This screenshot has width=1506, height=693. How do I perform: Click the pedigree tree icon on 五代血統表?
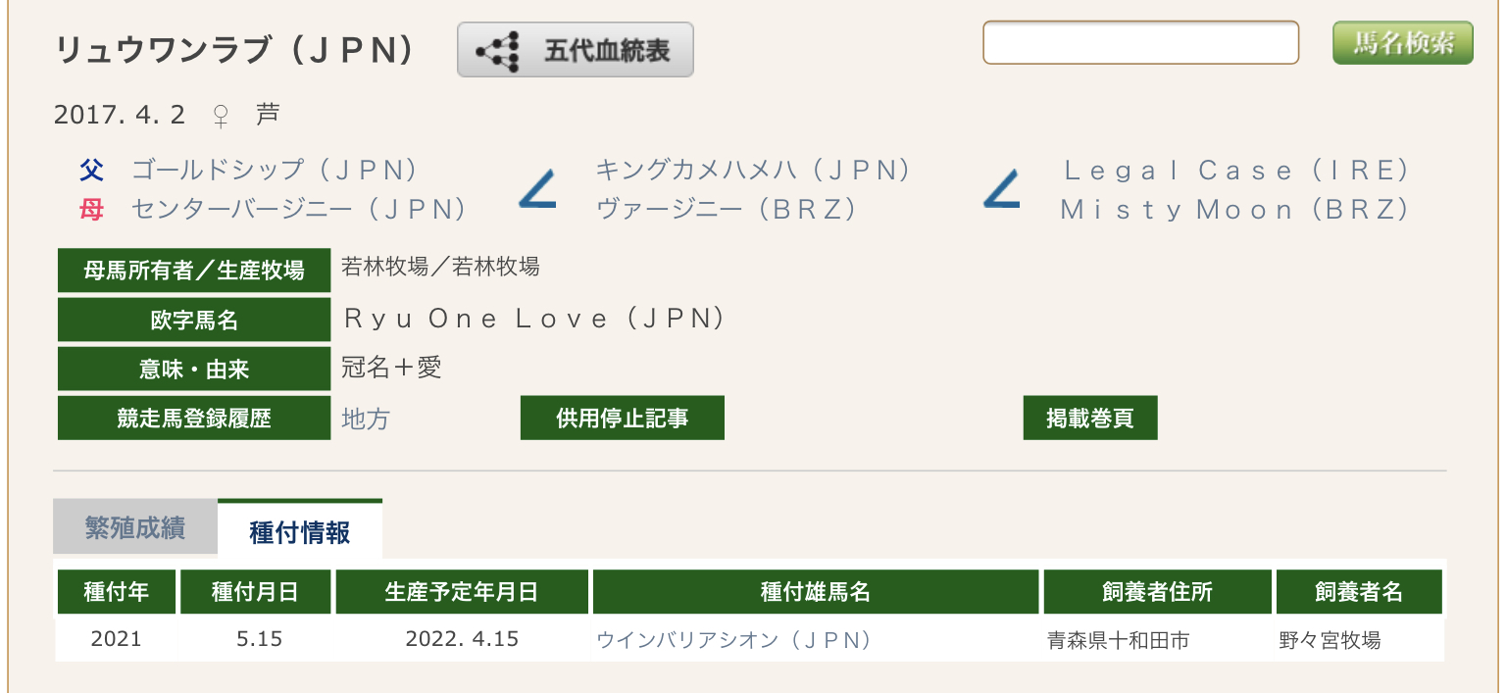tap(497, 51)
